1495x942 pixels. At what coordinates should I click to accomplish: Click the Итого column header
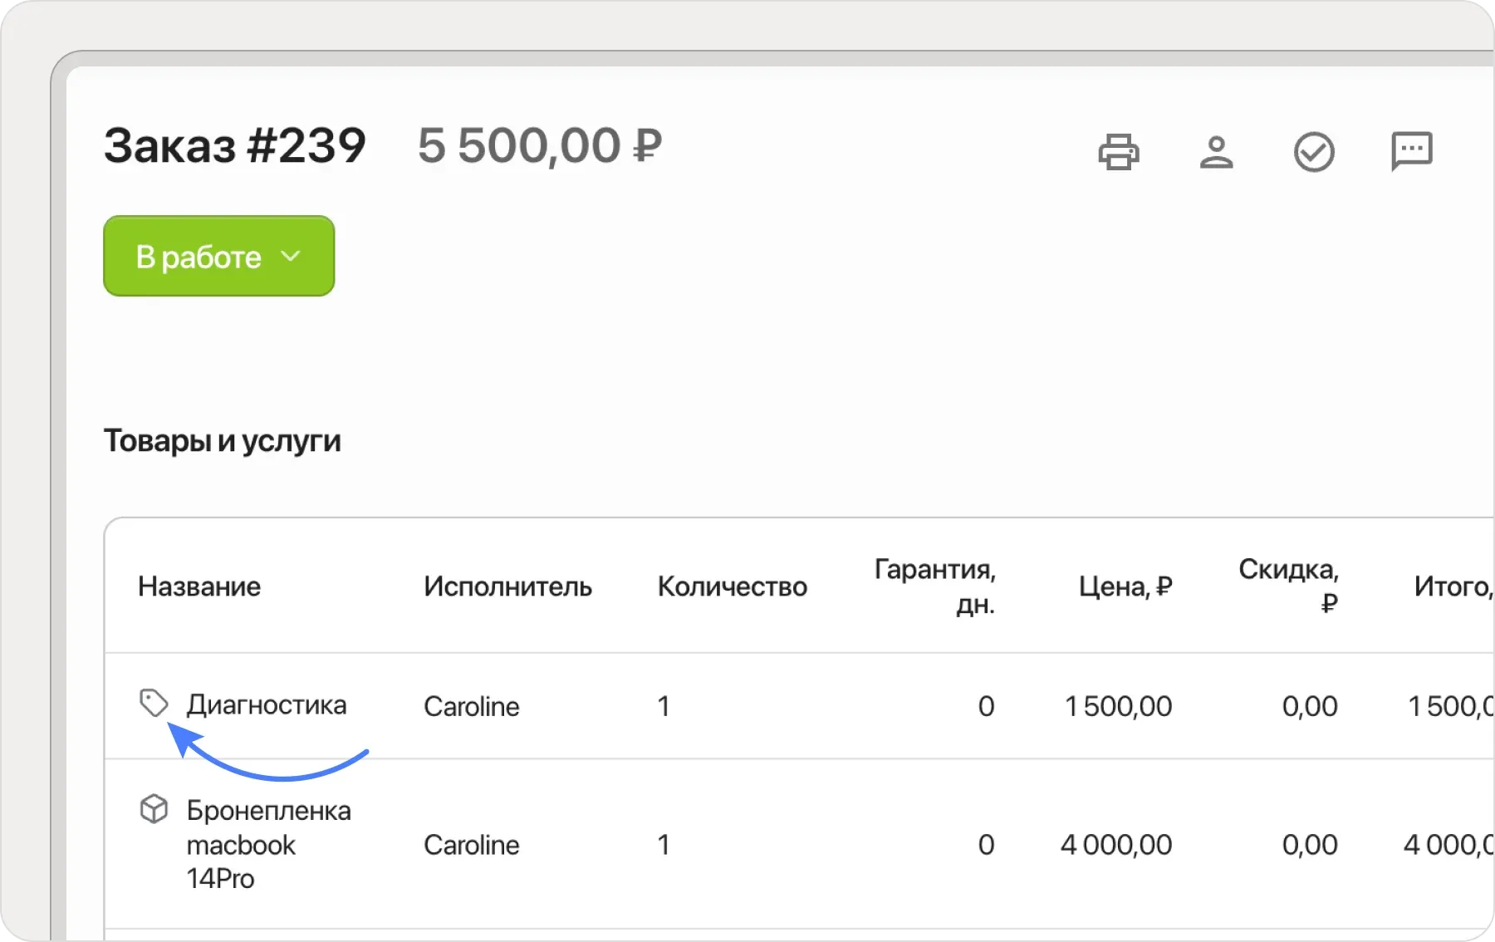(x=1454, y=586)
